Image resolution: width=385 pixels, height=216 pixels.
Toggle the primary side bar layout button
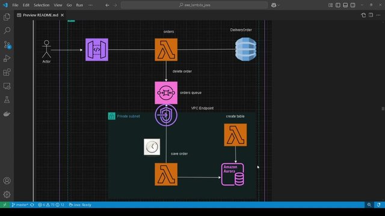338,5
